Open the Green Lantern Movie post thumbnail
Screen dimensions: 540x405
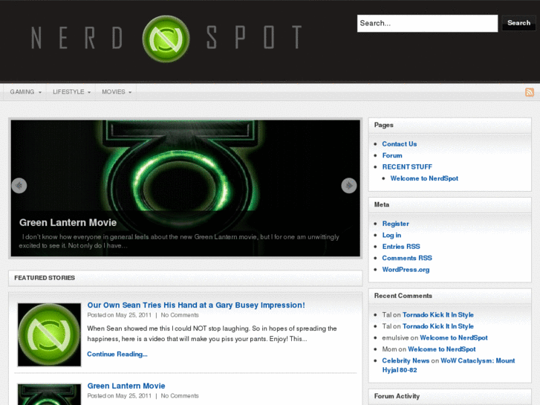[49, 395]
